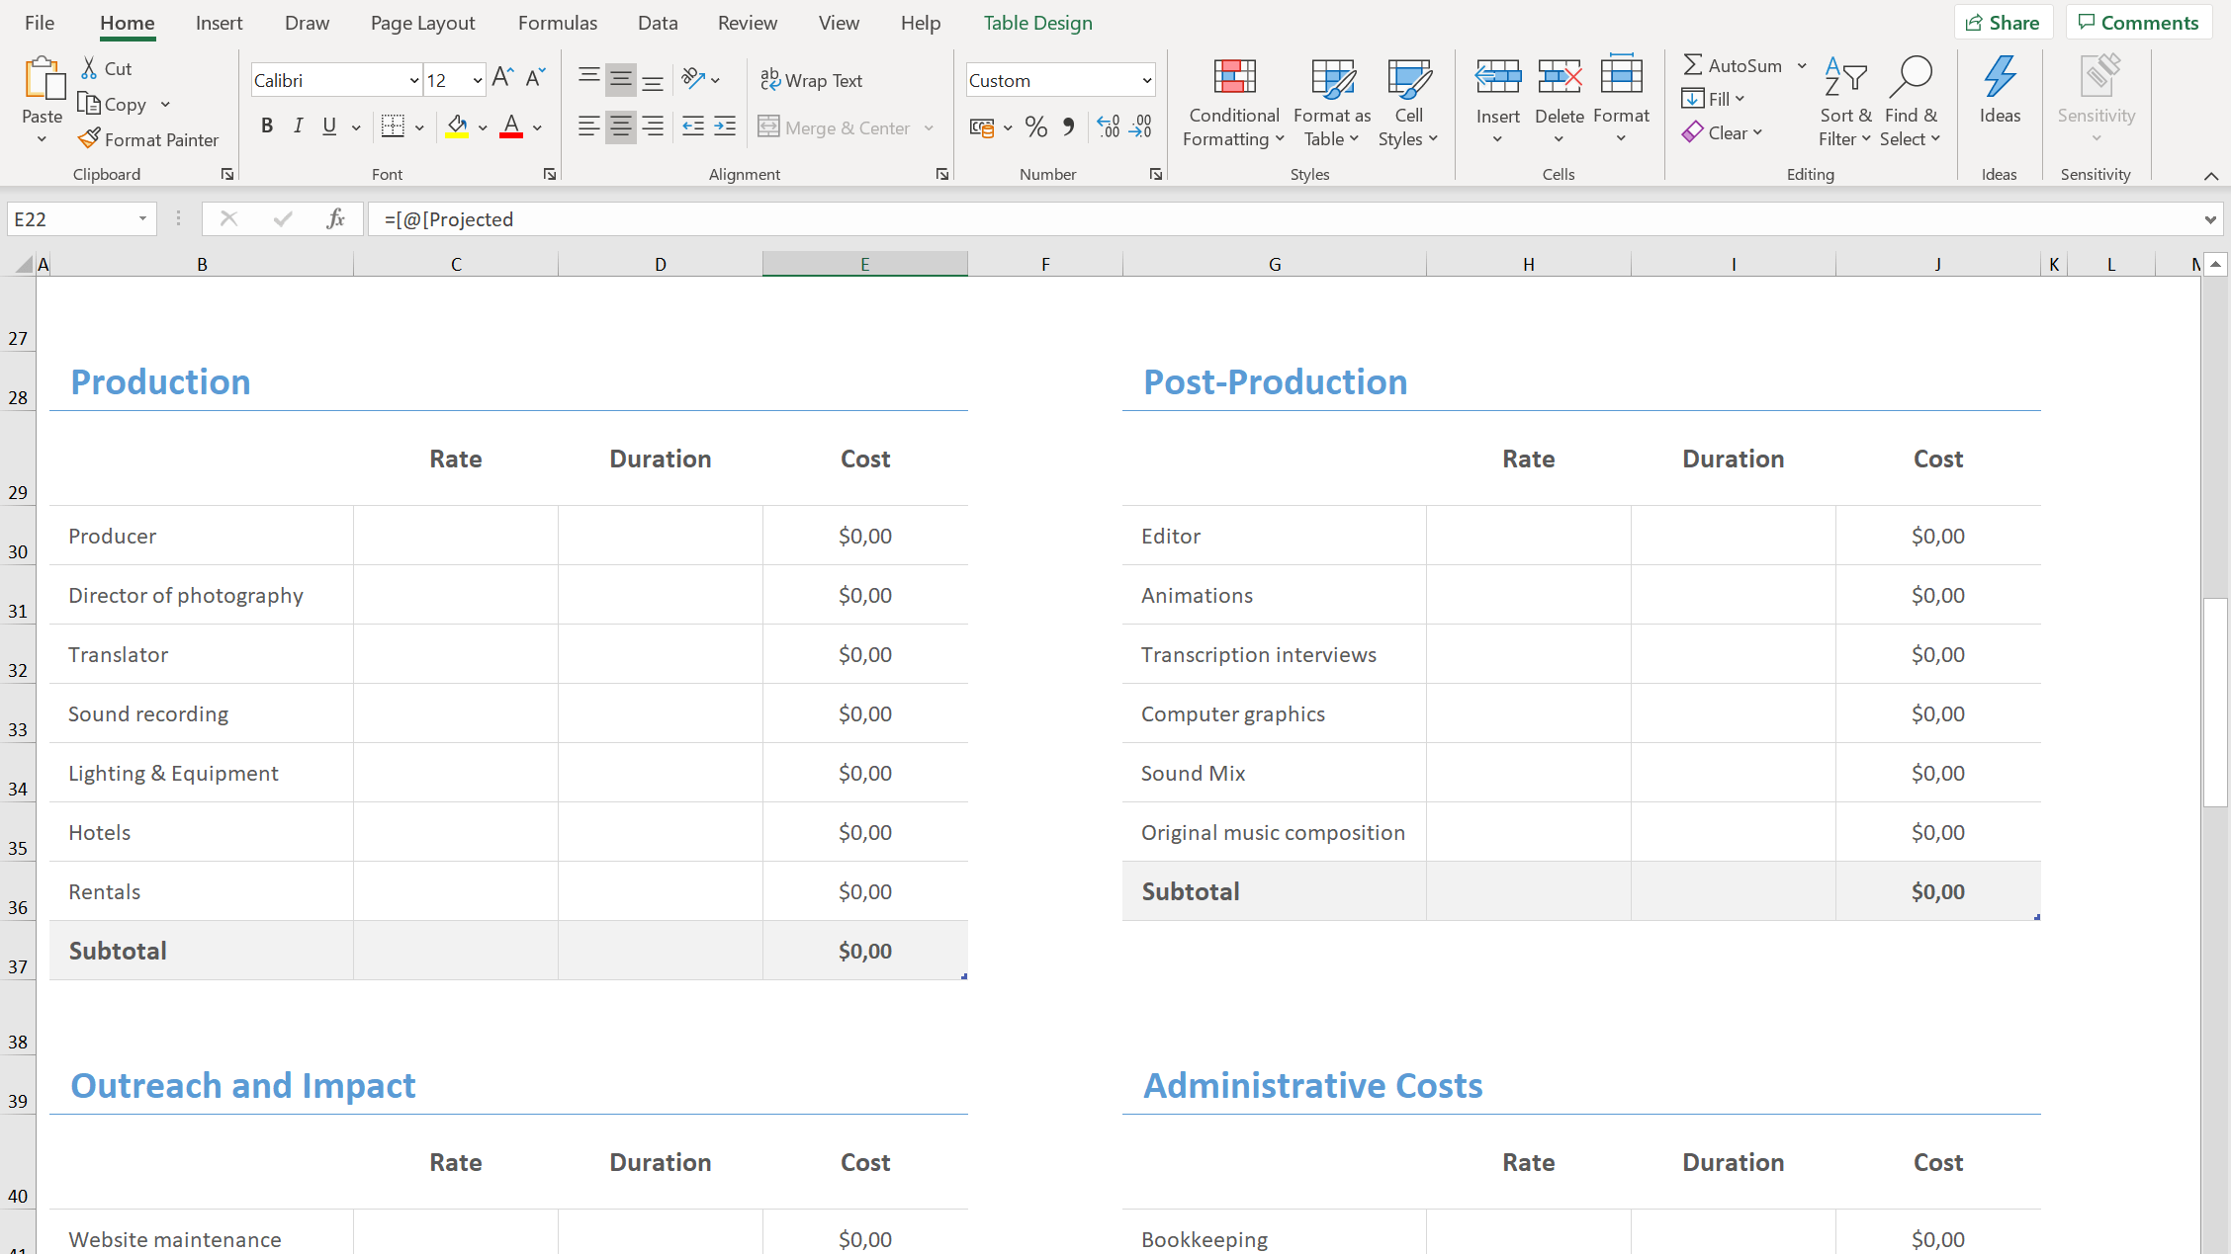Switch to the Formulas tab
2231x1254 pixels.
tap(558, 23)
